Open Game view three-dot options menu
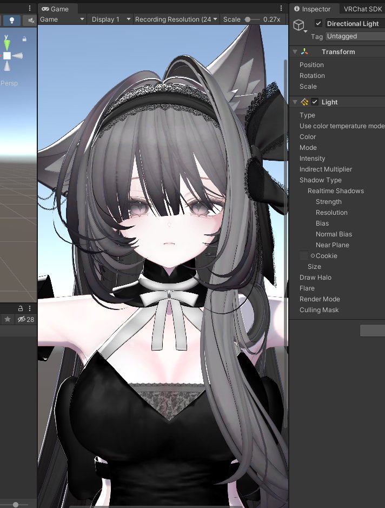The width and height of the screenshot is (385, 508). pyautogui.click(x=281, y=8)
